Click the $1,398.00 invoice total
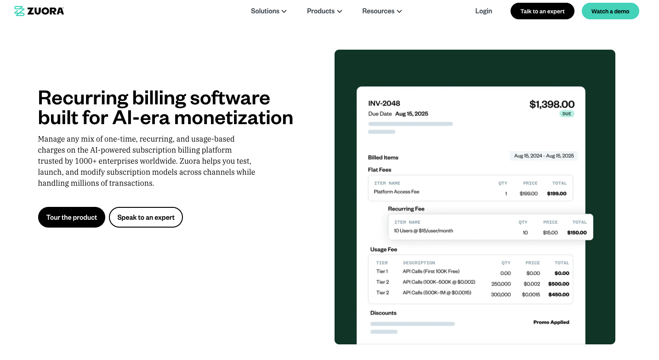The image size is (659, 360). pyautogui.click(x=552, y=104)
